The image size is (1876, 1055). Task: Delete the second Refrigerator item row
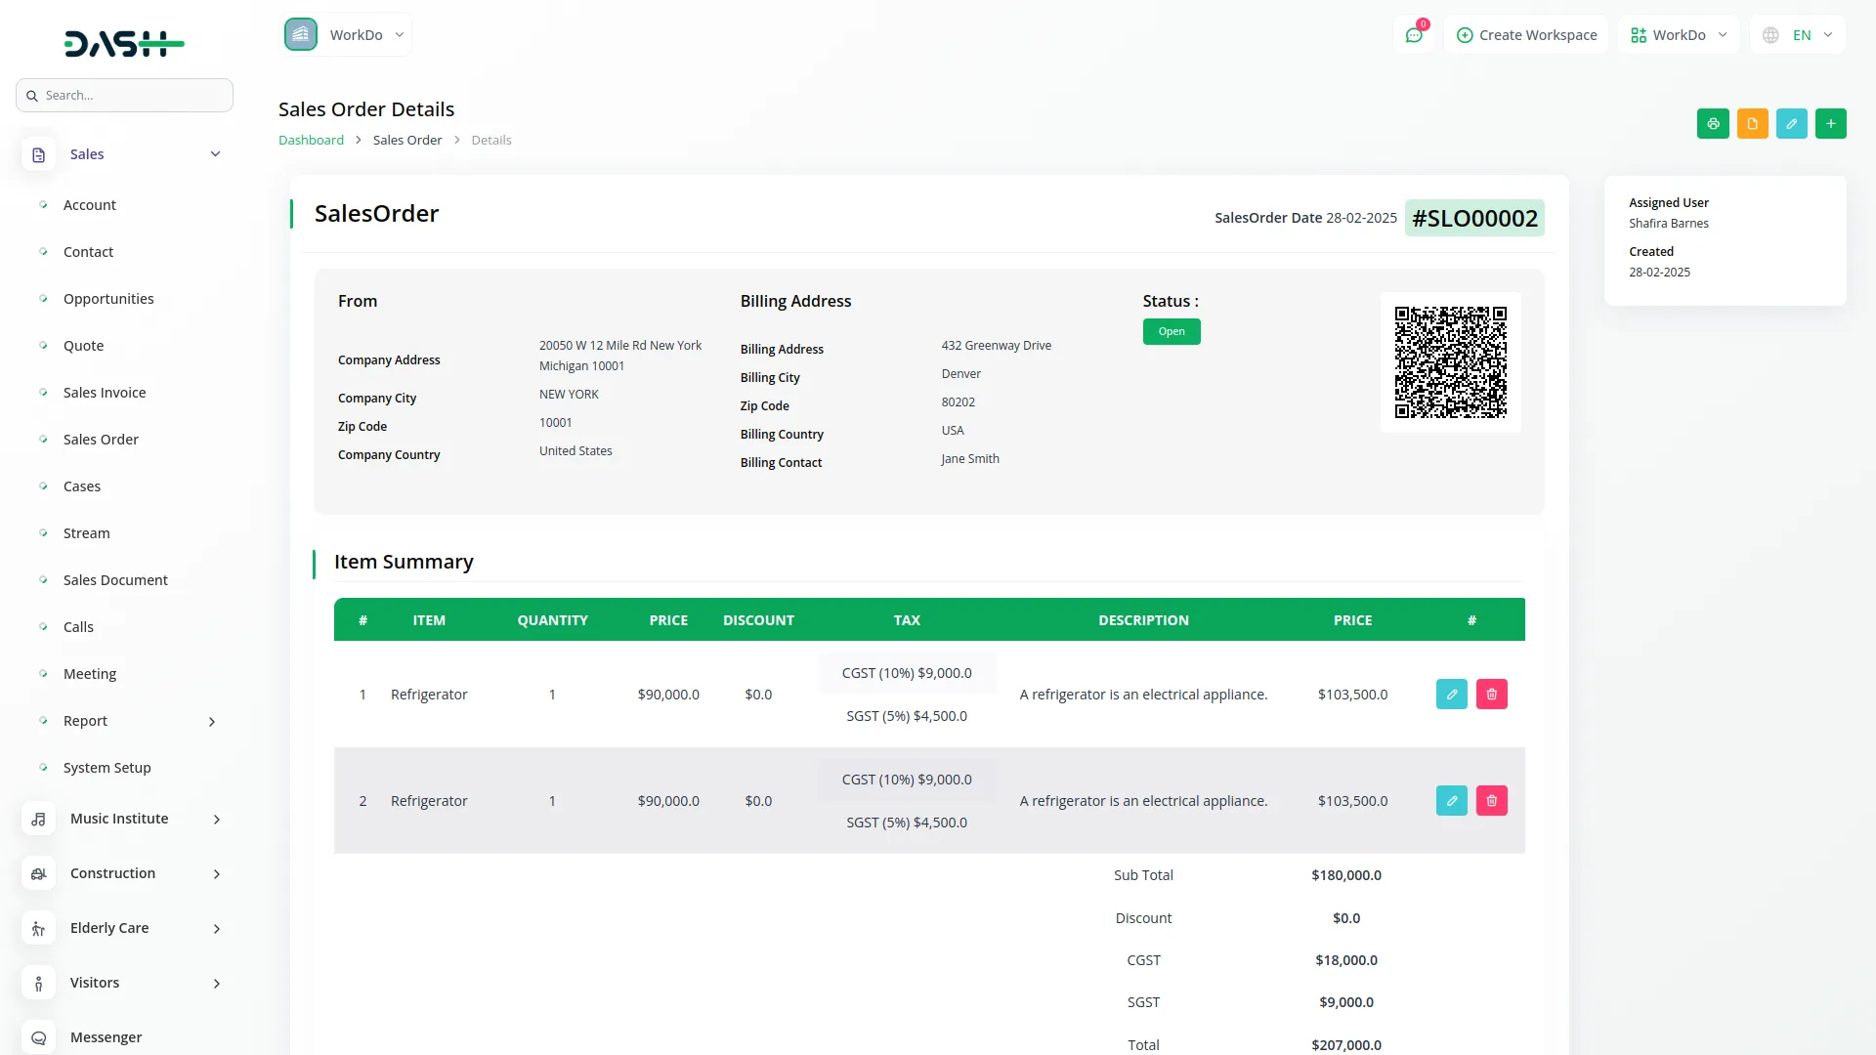pos(1491,801)
